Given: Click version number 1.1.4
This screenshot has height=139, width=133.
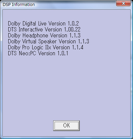Looking at the screenshot, I should pos(78,47).
